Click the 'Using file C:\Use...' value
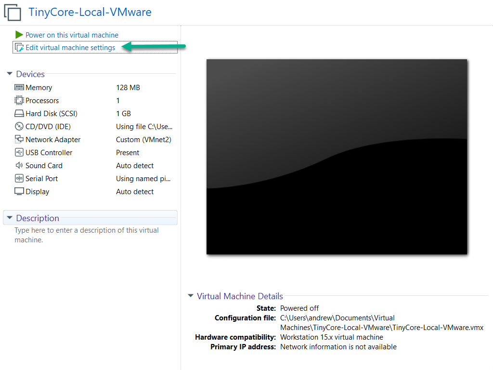 (x=144, y=127)
